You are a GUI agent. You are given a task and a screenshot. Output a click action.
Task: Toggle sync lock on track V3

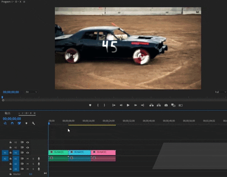(x=22, y=142)
